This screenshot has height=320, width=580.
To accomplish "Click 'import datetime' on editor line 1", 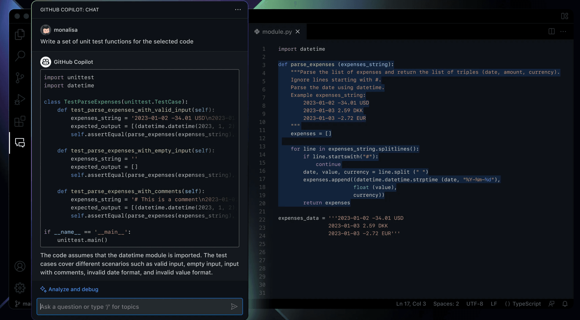I will [301, 49].
